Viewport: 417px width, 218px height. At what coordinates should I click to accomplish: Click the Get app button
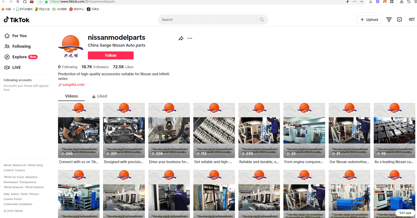405,213
